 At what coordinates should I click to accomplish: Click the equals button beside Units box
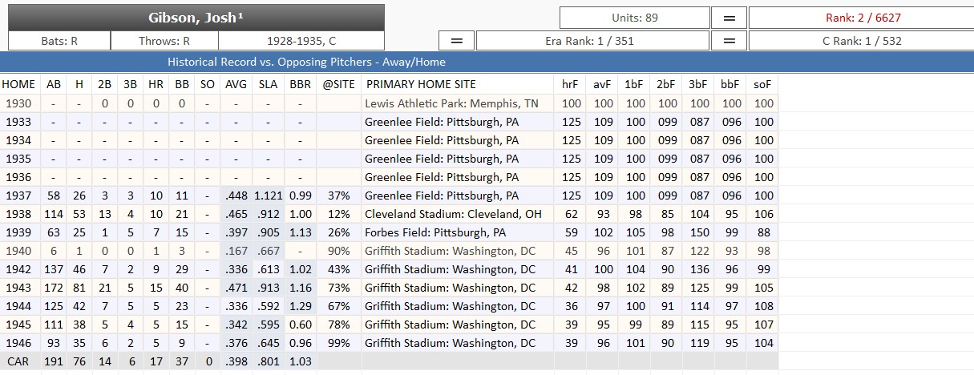[729, 18]
